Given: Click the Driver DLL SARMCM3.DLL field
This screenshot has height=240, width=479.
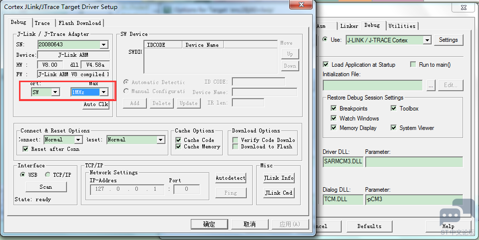Looking at the screenshot, I should 343,162.
